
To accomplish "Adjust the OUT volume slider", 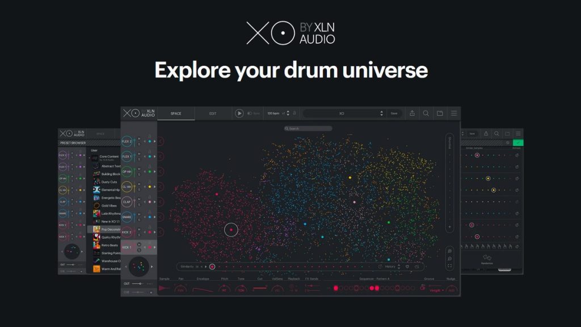I will pos(137,284).
